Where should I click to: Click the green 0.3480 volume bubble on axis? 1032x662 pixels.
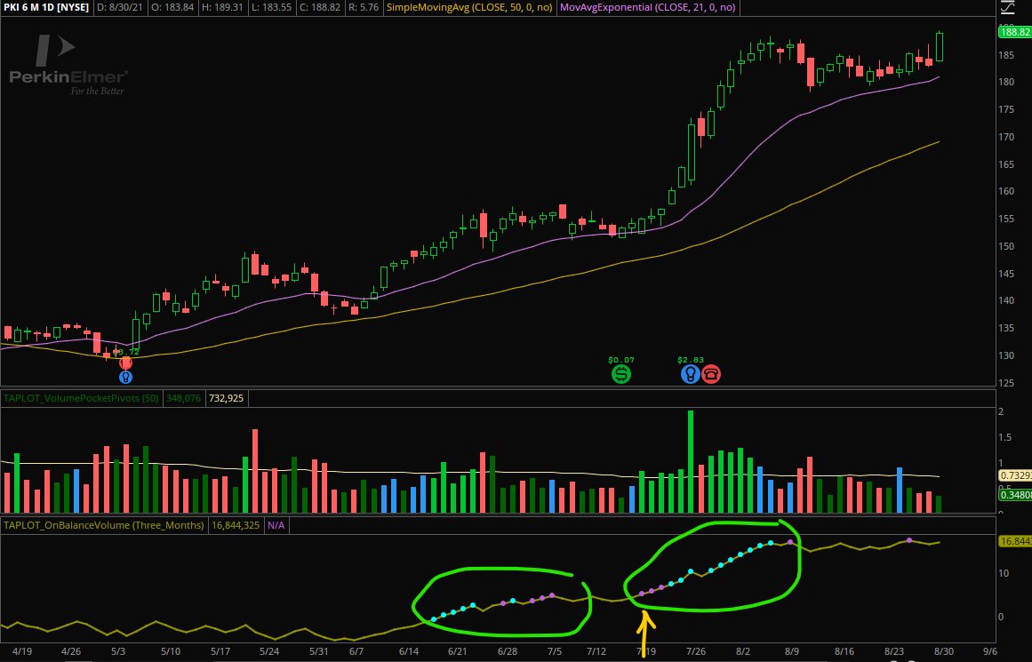pos(1015,495)
